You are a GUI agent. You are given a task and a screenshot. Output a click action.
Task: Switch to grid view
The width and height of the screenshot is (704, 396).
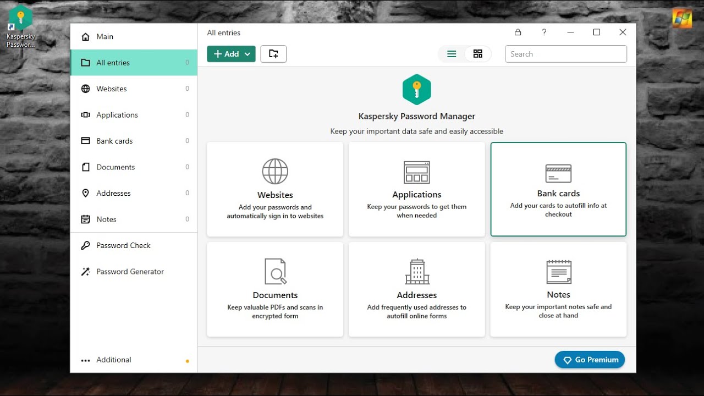point(478,54)
